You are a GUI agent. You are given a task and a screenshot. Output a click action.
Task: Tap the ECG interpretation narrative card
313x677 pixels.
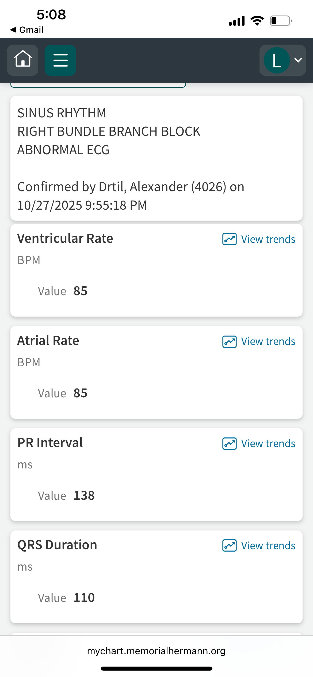pos(156,158)
